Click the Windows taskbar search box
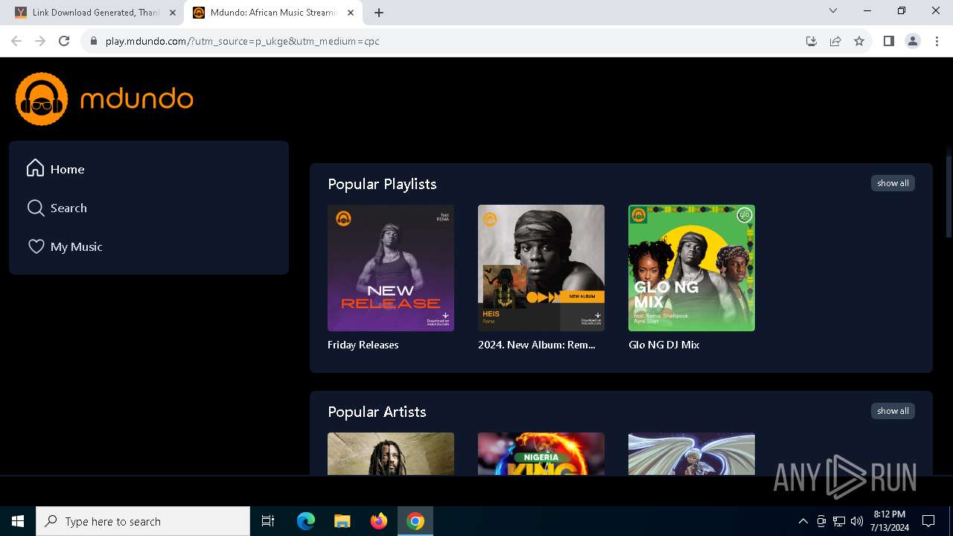This screenshot has height=536, width=953. (143, 521)
